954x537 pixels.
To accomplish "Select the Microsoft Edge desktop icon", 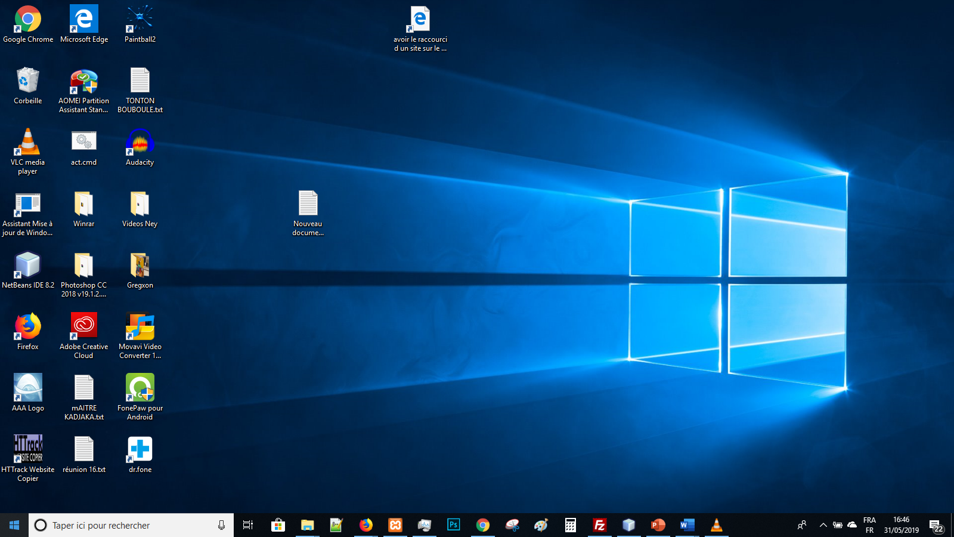I will [x=84, y=24].
